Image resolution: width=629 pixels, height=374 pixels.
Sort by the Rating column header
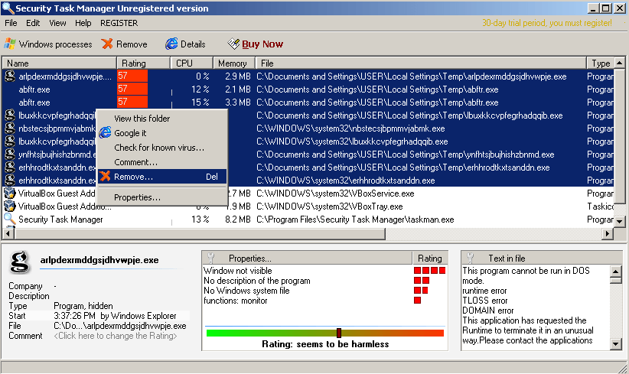point(144,63)
